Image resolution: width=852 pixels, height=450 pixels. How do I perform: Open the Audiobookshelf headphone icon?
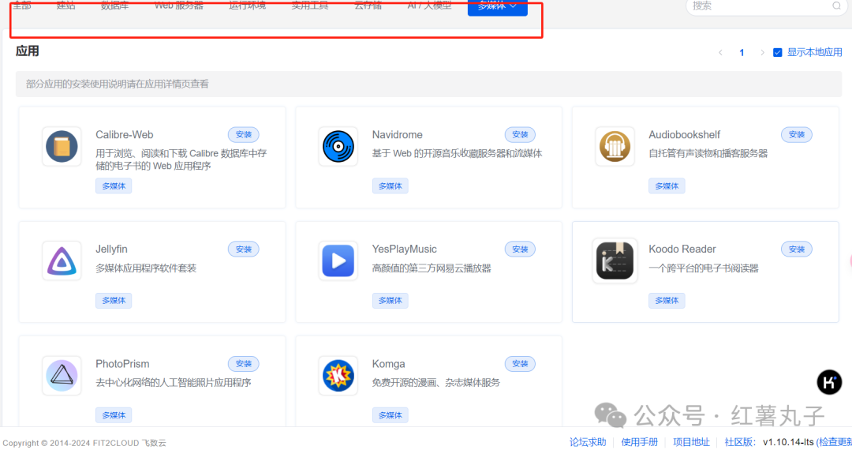pyautogui.click(x=615, y=147)
